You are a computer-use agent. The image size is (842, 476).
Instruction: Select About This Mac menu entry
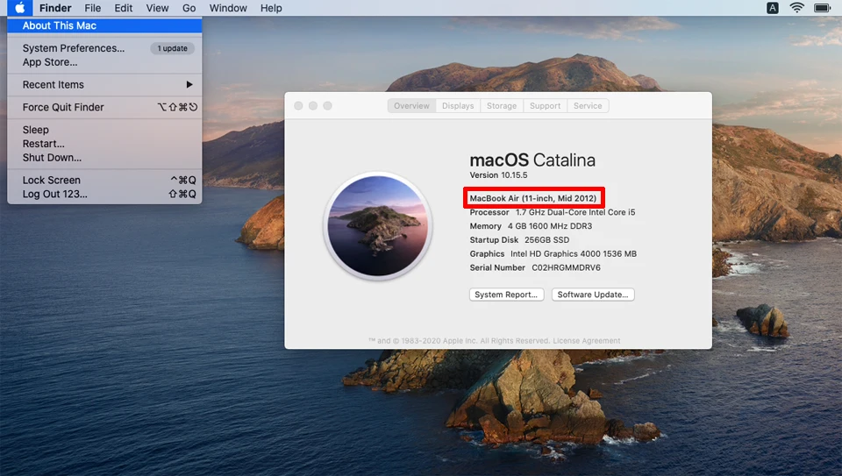60,26
